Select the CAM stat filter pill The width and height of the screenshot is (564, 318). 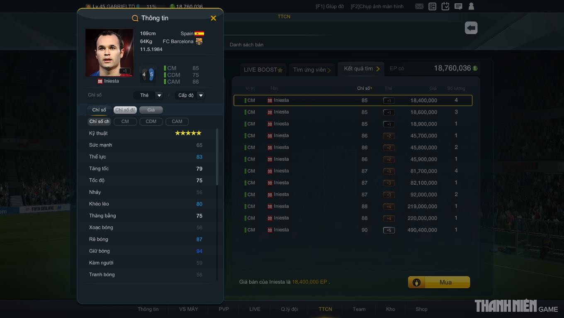click(x=177, y=121)
